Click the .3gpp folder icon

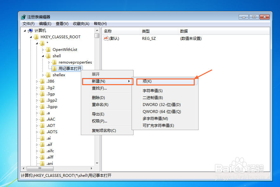click(x=42, y=107)
